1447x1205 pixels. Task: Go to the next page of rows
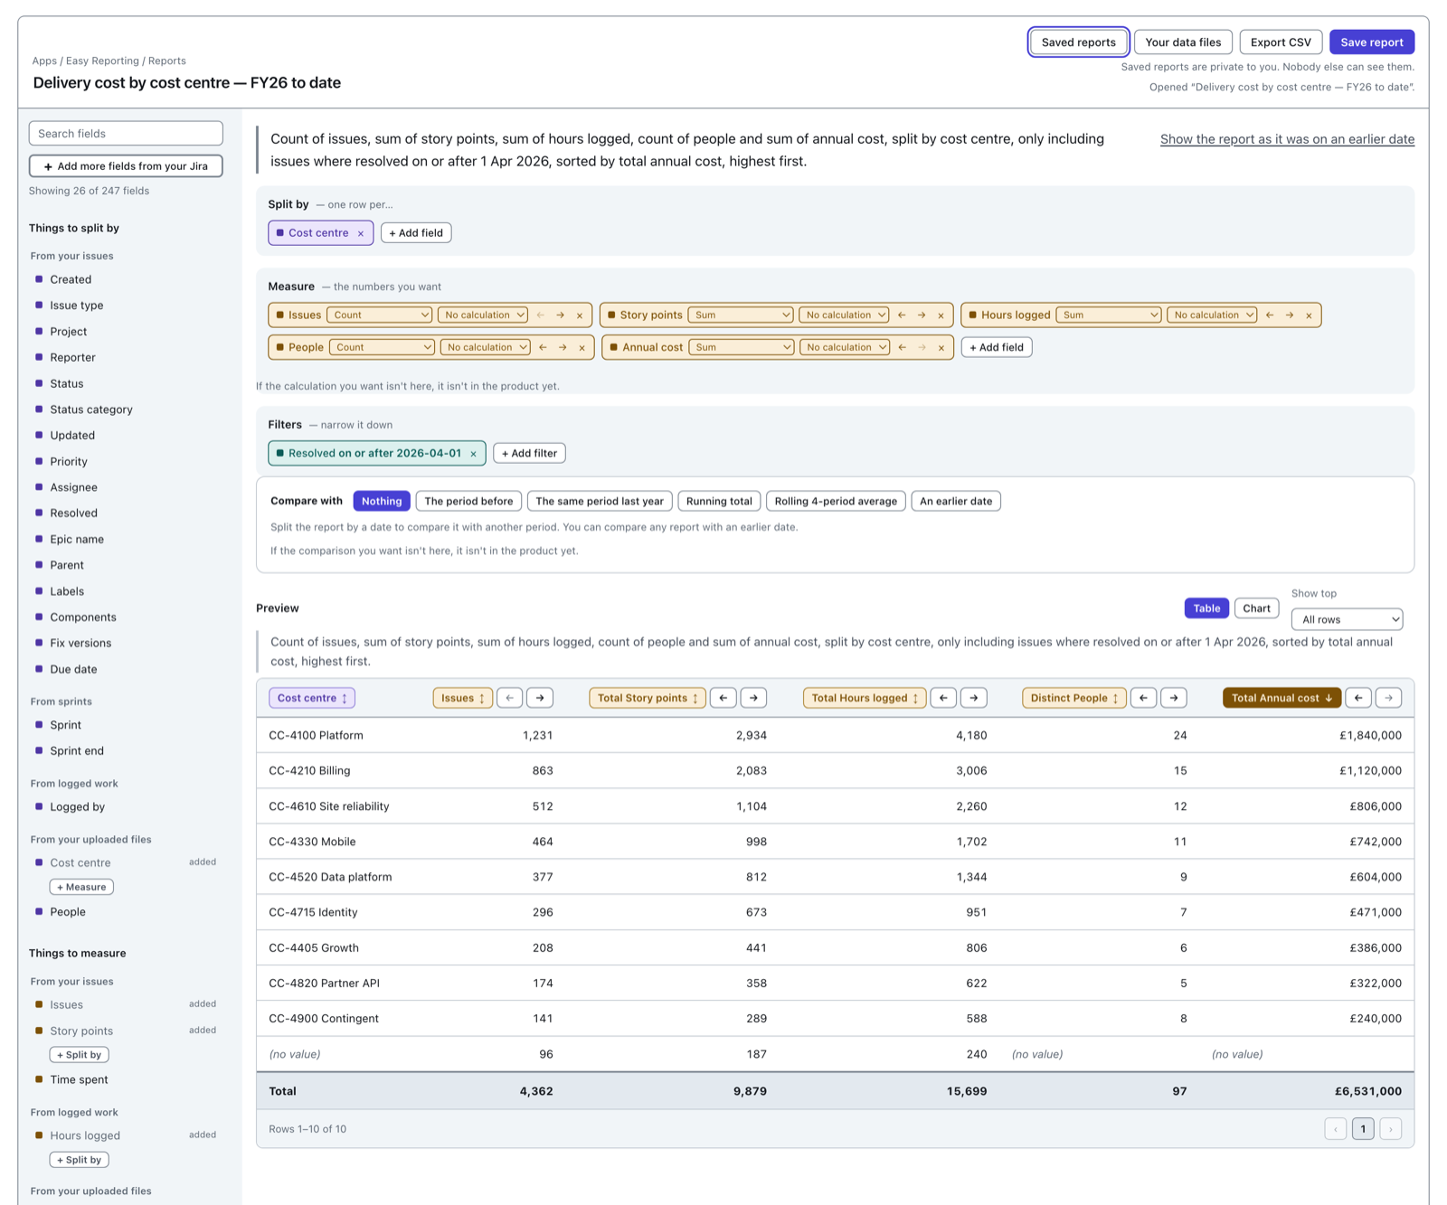coord(1391,1129)
